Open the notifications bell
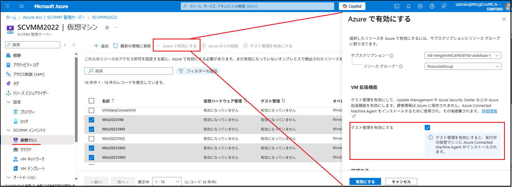 point(408,6)
